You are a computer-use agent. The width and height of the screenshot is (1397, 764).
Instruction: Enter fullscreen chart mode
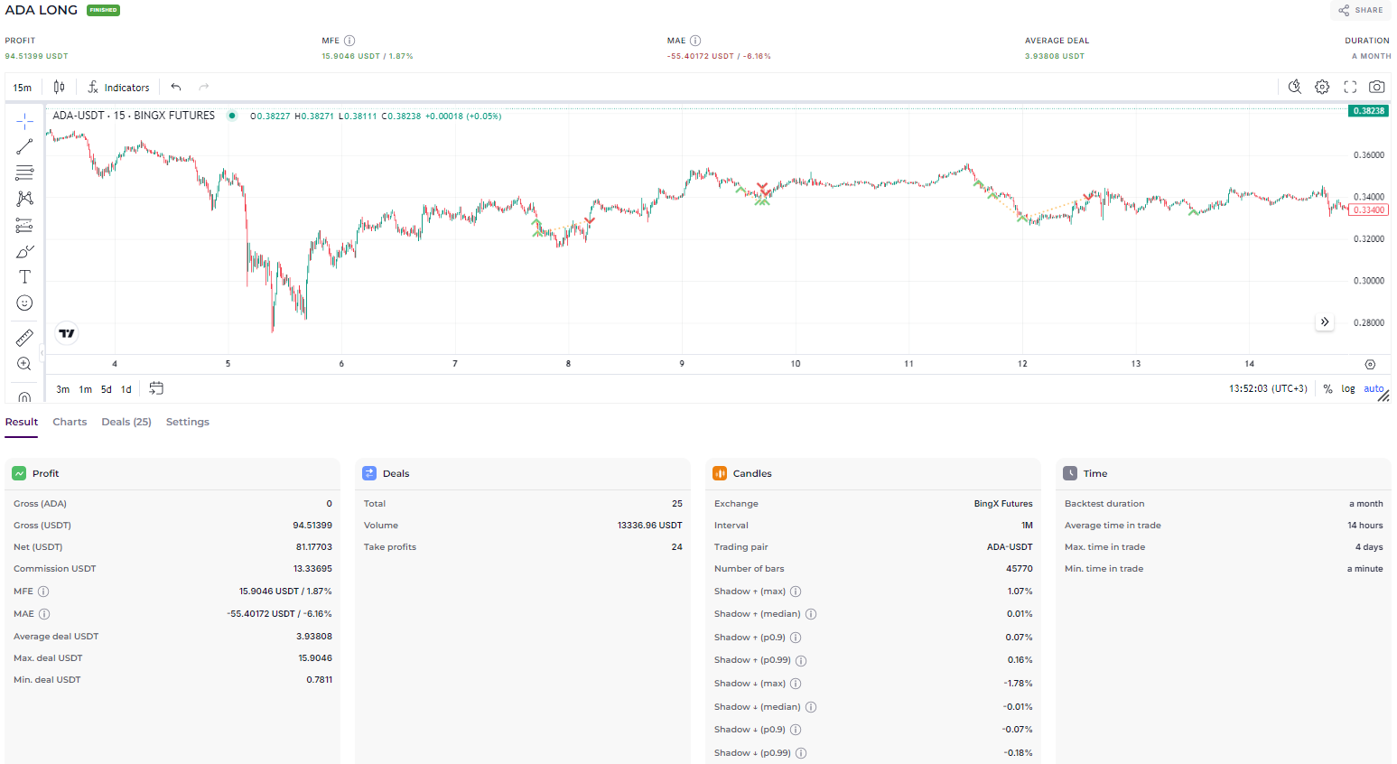coord(1350,88)
